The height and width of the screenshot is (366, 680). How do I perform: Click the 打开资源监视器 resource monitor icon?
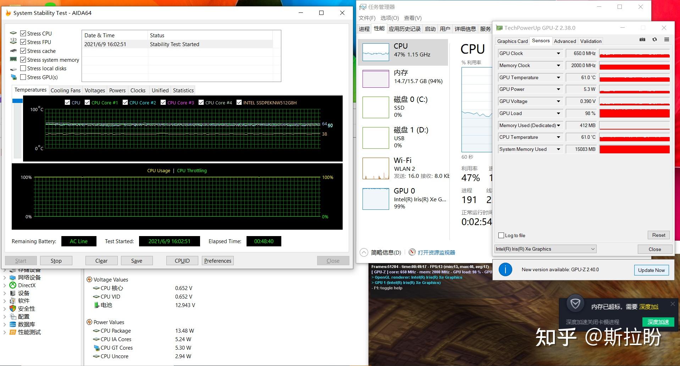pyautogui.click(x=412, y=252)
